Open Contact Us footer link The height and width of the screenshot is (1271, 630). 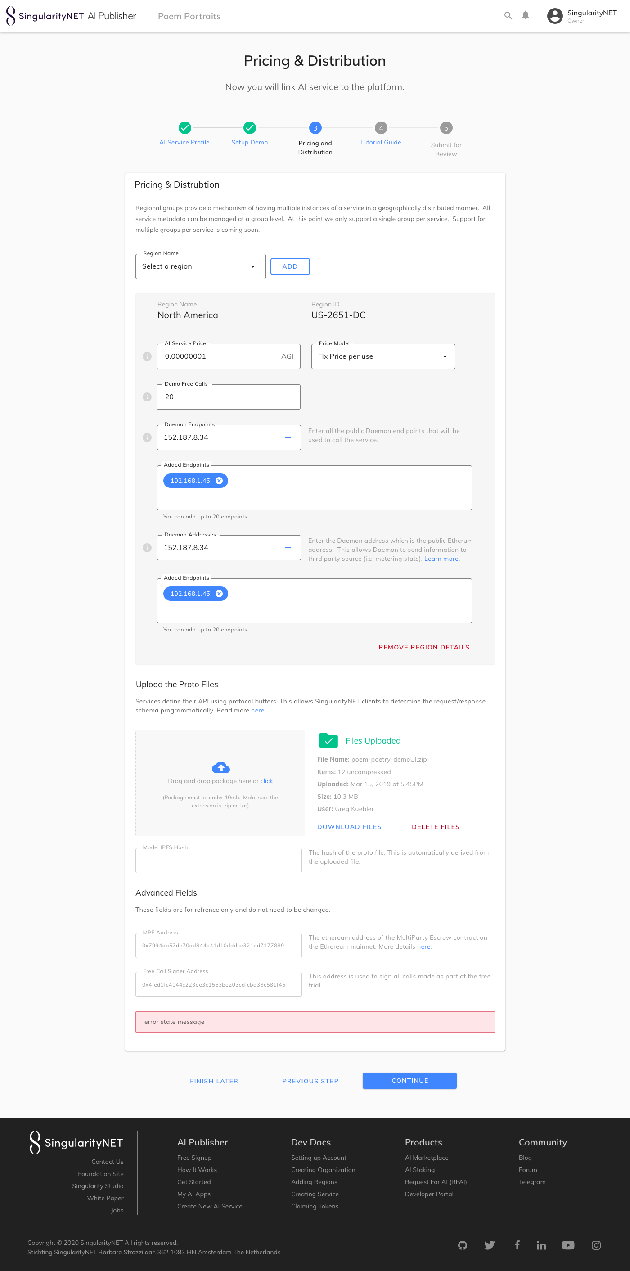coord(107,1162)
